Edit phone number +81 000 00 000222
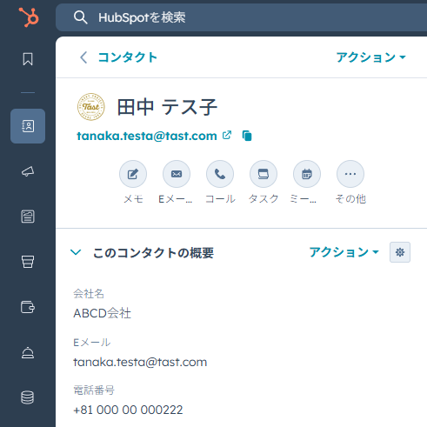This screenshot has height=427, width=427. 128,410
